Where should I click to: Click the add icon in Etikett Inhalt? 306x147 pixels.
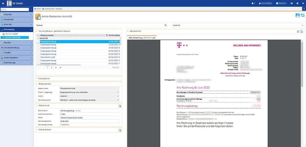120,106
